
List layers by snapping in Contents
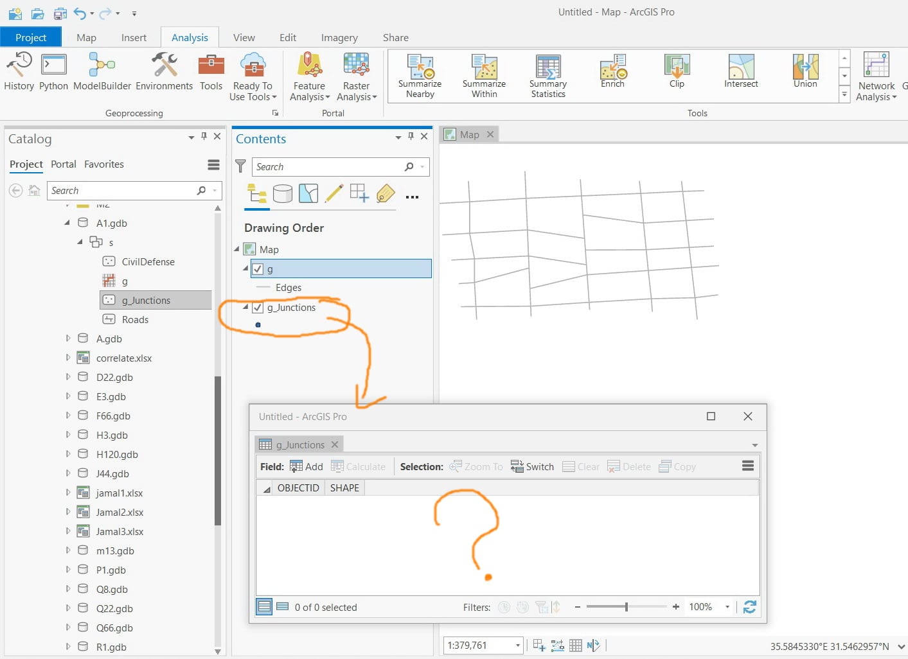359,193
